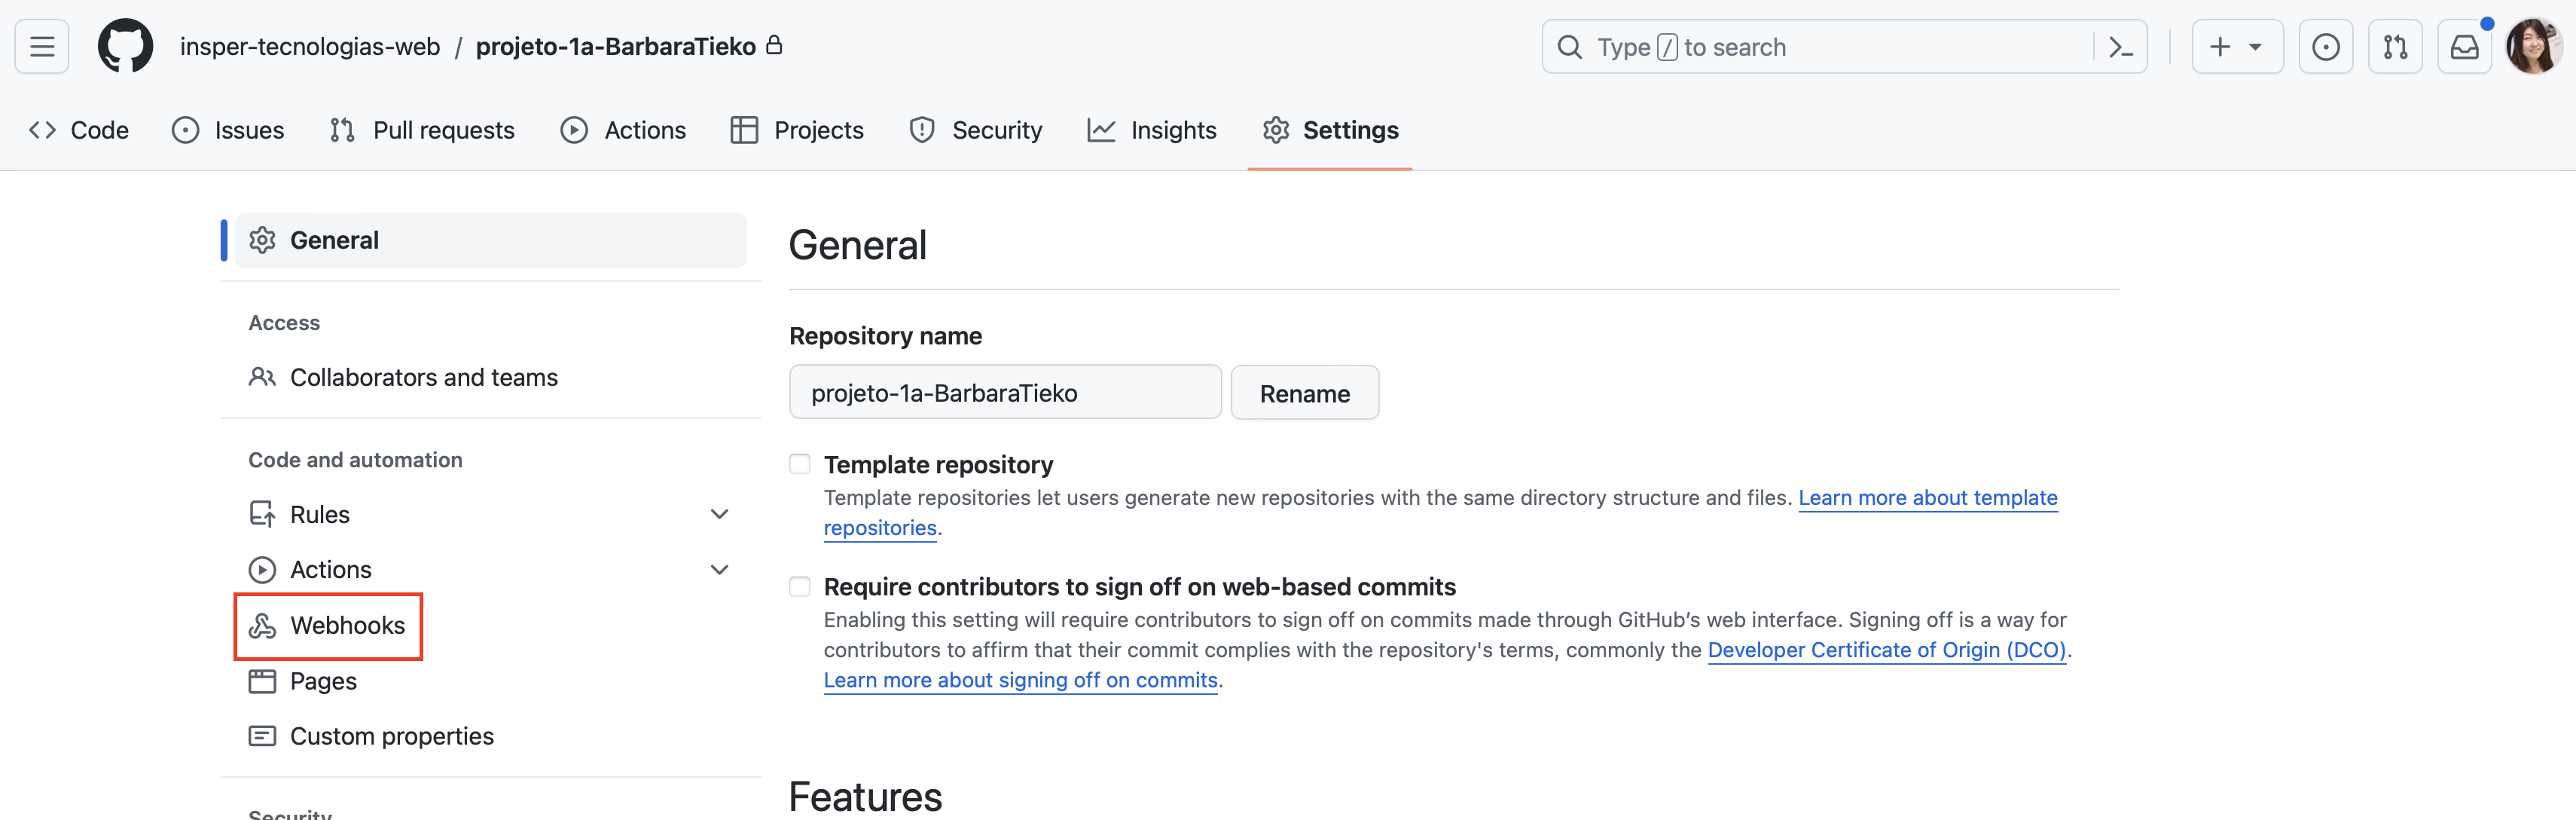This screenshot has height=820, width=2576.
Task: Enable the Template repository checkbox
Action: 799,464
